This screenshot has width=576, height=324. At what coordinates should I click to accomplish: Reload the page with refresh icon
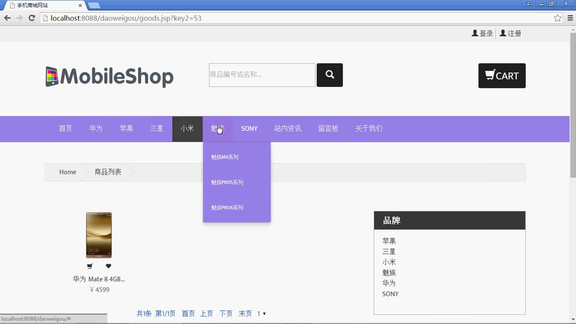tap(31, 18)
